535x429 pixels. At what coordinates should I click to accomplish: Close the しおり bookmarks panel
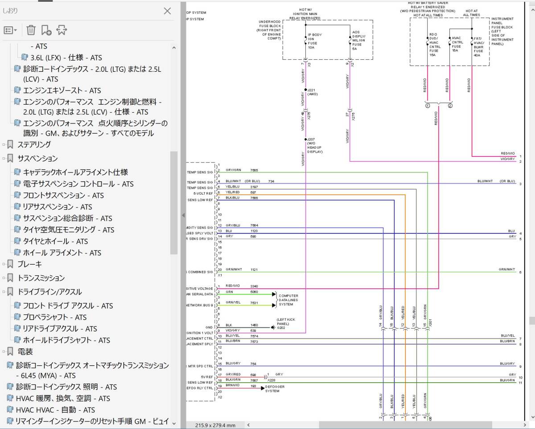[x=167, y=11]
